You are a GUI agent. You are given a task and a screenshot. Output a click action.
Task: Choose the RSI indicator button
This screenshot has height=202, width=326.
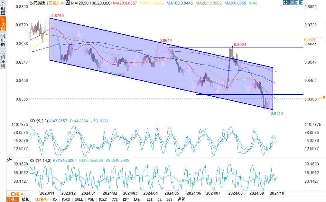149,199
